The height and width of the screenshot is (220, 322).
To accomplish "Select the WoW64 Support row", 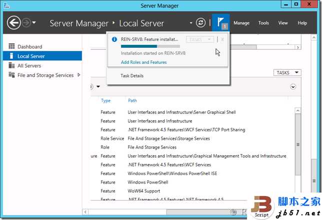I will click(192, 191).
